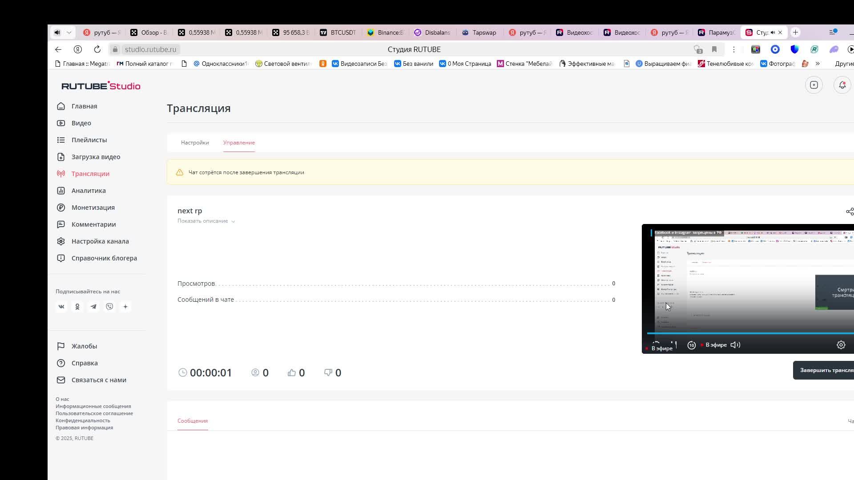Screen dimensions: 854x480
Task: Mute the active Studio tab audio
Action: 773,32
